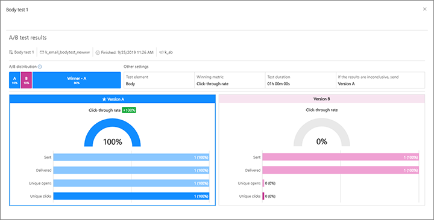The width and height of the screenshot is (434, 220).
Task: Click the Version B Sent bar
Action: (x=341, y=157)
